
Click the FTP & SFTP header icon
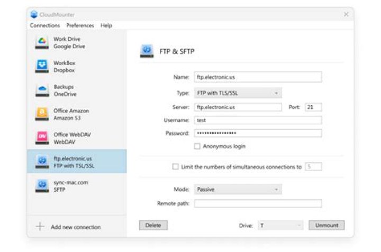(x=147, y=51)
